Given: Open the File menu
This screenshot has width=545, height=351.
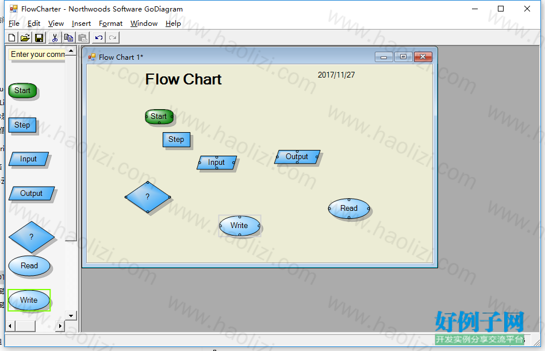Looking at the screenshot, I should (14, 23).
